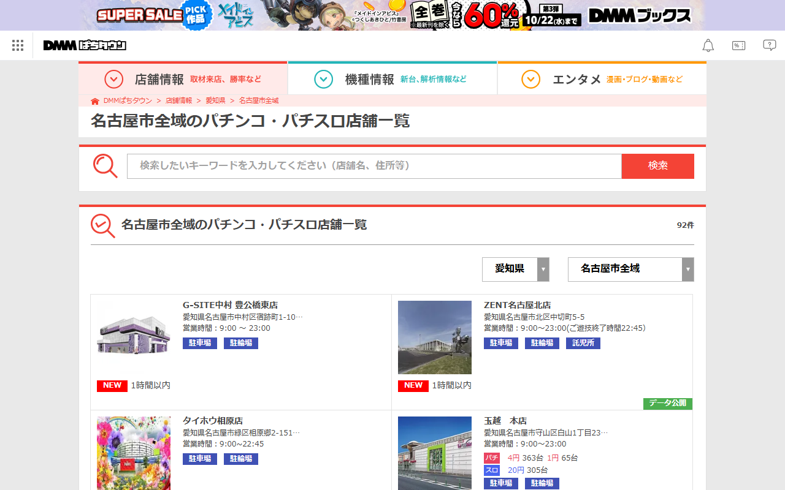The height and width of the screenshot is (490, 785).
Task: Open タイホウ相原店 store title
Action: (213, 421)
